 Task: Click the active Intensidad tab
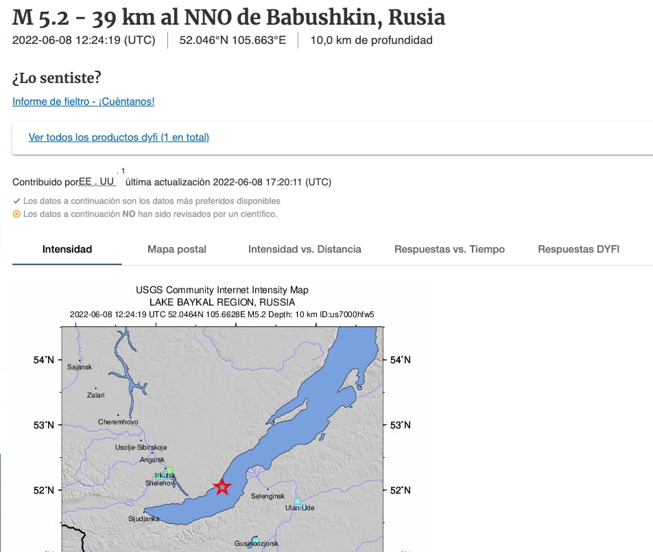coord(67,249)
